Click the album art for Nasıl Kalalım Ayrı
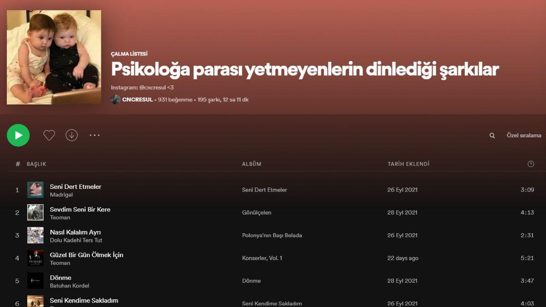The height and width of the screenshot is (307, 546). [x=35, y=235]
